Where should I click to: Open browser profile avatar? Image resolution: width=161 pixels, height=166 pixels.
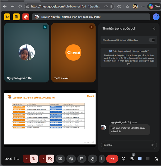pyautogui.click(x=135, y=6)
